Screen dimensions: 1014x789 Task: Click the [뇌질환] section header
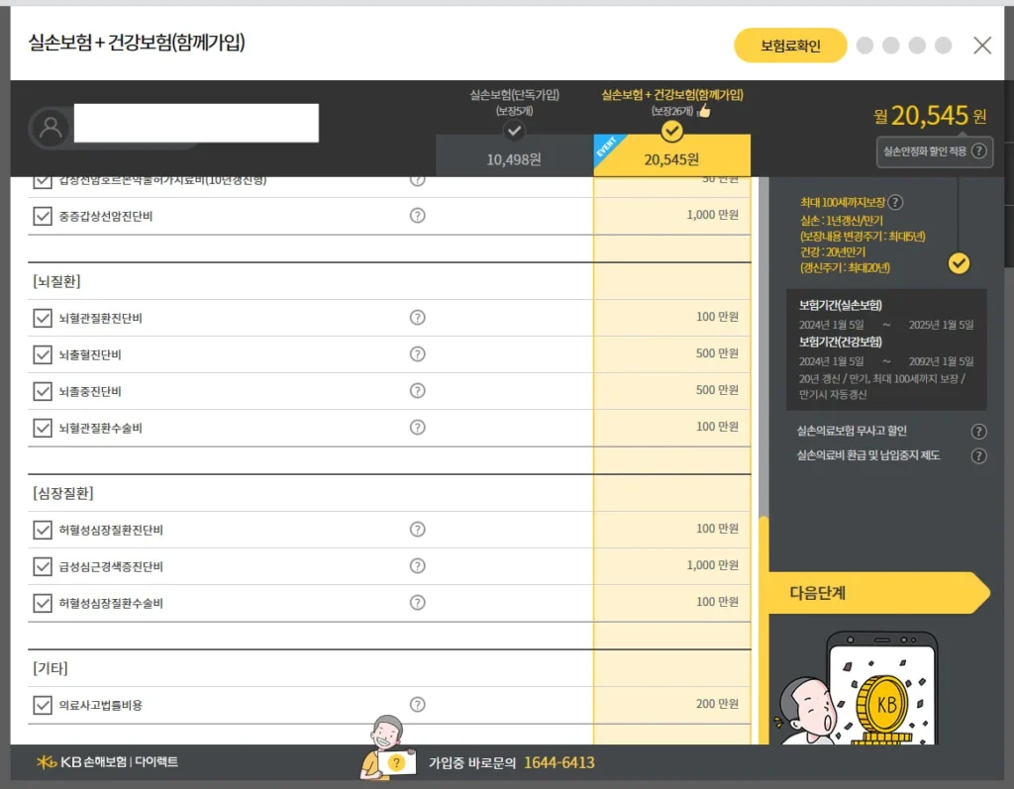click(56, 281)
